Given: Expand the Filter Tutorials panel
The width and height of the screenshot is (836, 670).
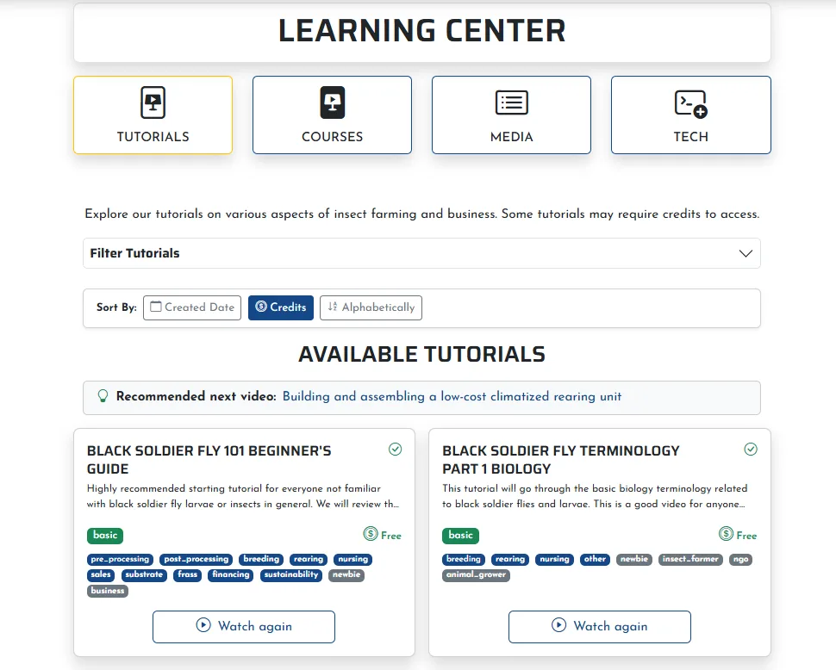Looking at the screenshot, I should (421, 253).
